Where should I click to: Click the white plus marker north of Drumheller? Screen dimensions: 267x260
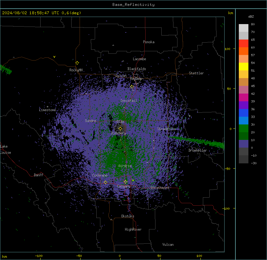(x=190, y=116)
